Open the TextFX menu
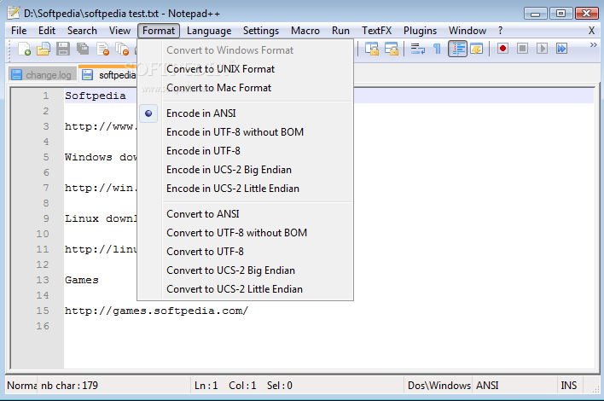 pyautogui.click(x=376, y=31)
